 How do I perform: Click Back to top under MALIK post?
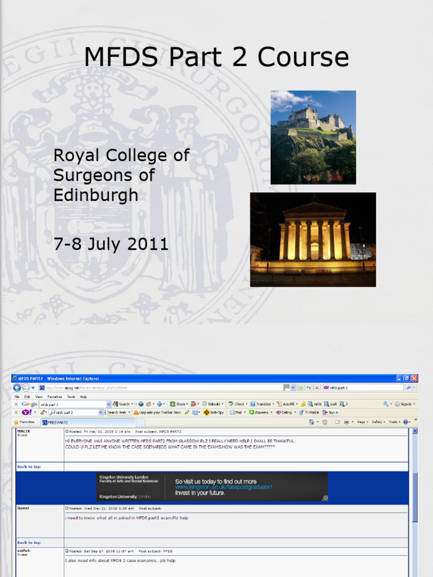(x=29, y=467)
